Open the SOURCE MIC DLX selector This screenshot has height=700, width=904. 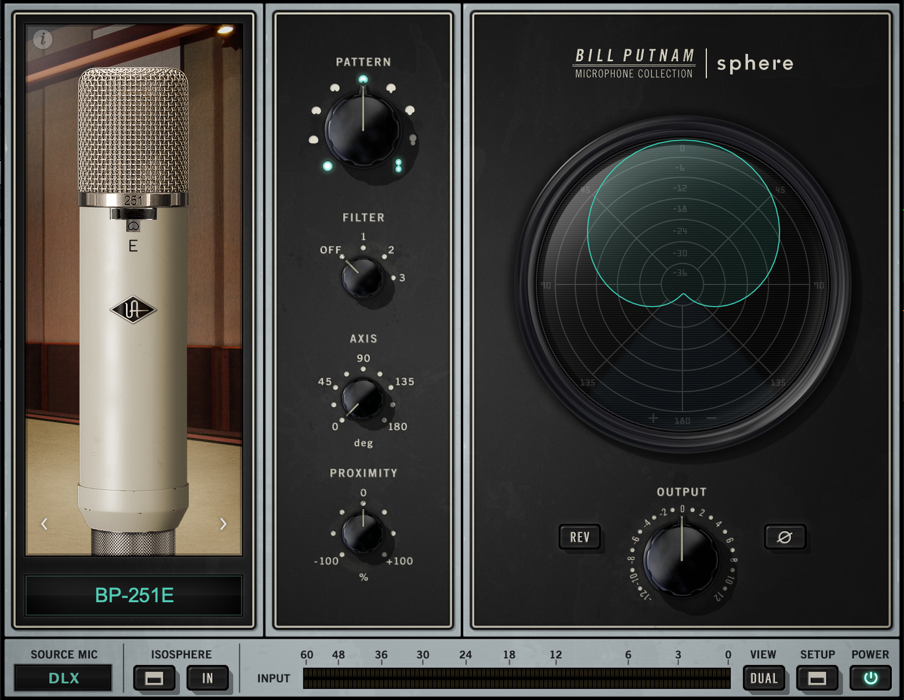coord(63,678)
